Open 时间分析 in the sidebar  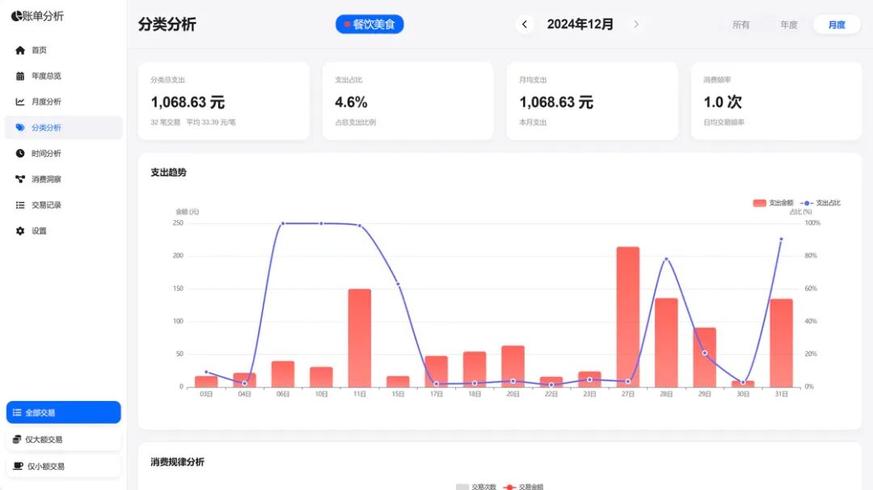click(64, 153)
